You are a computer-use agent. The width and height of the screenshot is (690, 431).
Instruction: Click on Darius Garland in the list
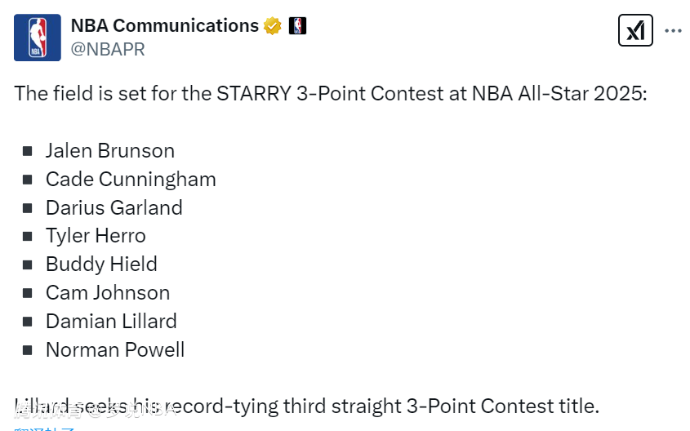114,207
